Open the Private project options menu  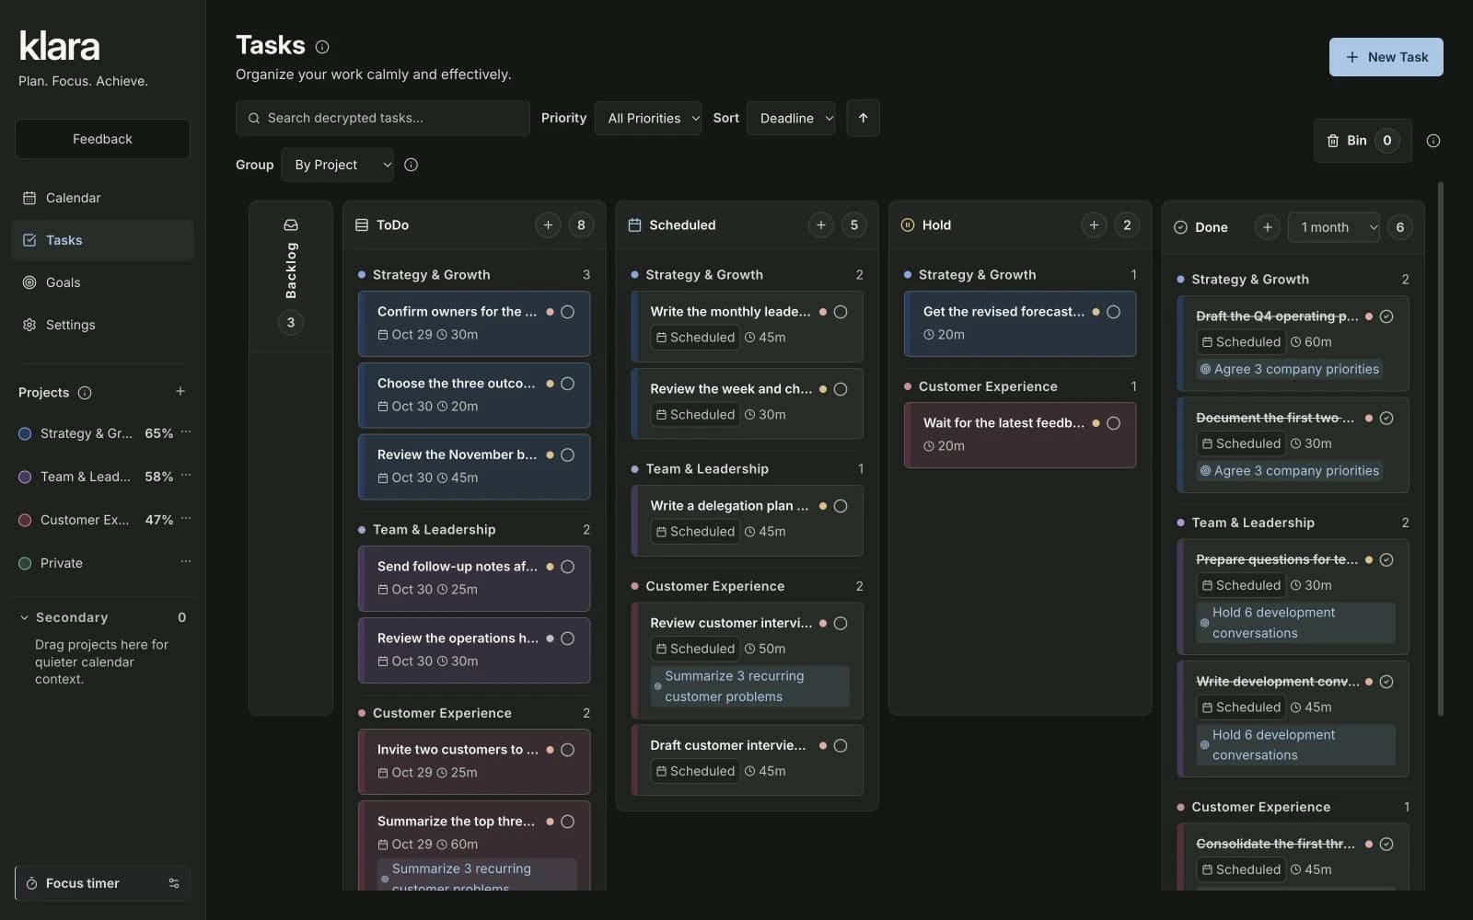tap(186, 562)
